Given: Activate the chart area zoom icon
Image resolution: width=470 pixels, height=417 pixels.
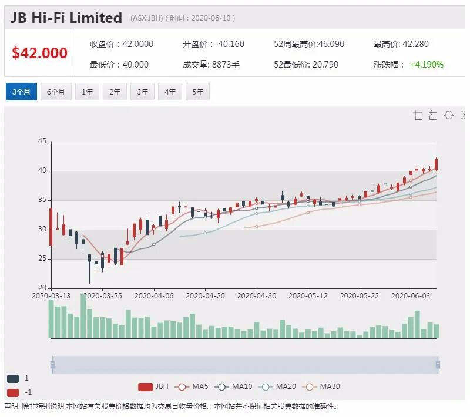Looking at the screenshot, I should [x=418, y=115].
